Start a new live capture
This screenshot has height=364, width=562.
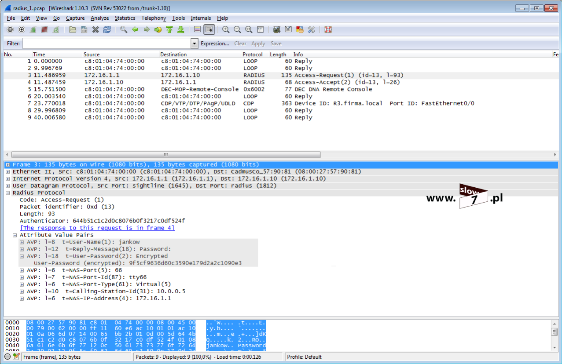click(33, 29)
